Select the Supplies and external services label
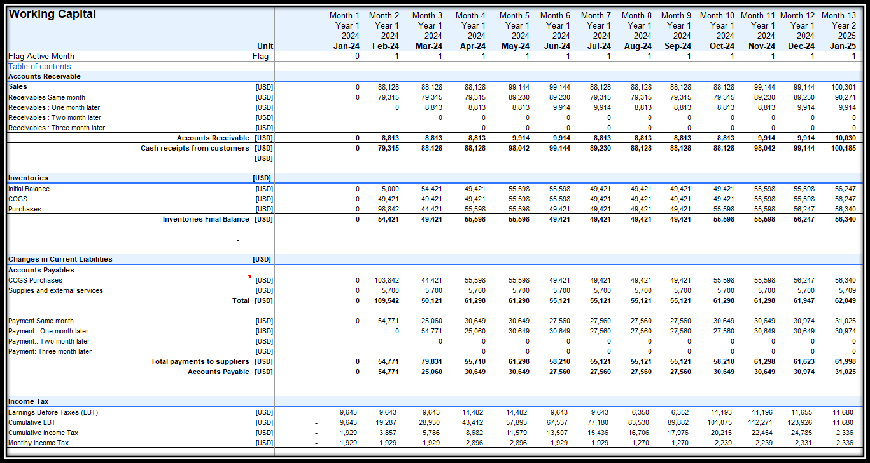 [55, 290]
